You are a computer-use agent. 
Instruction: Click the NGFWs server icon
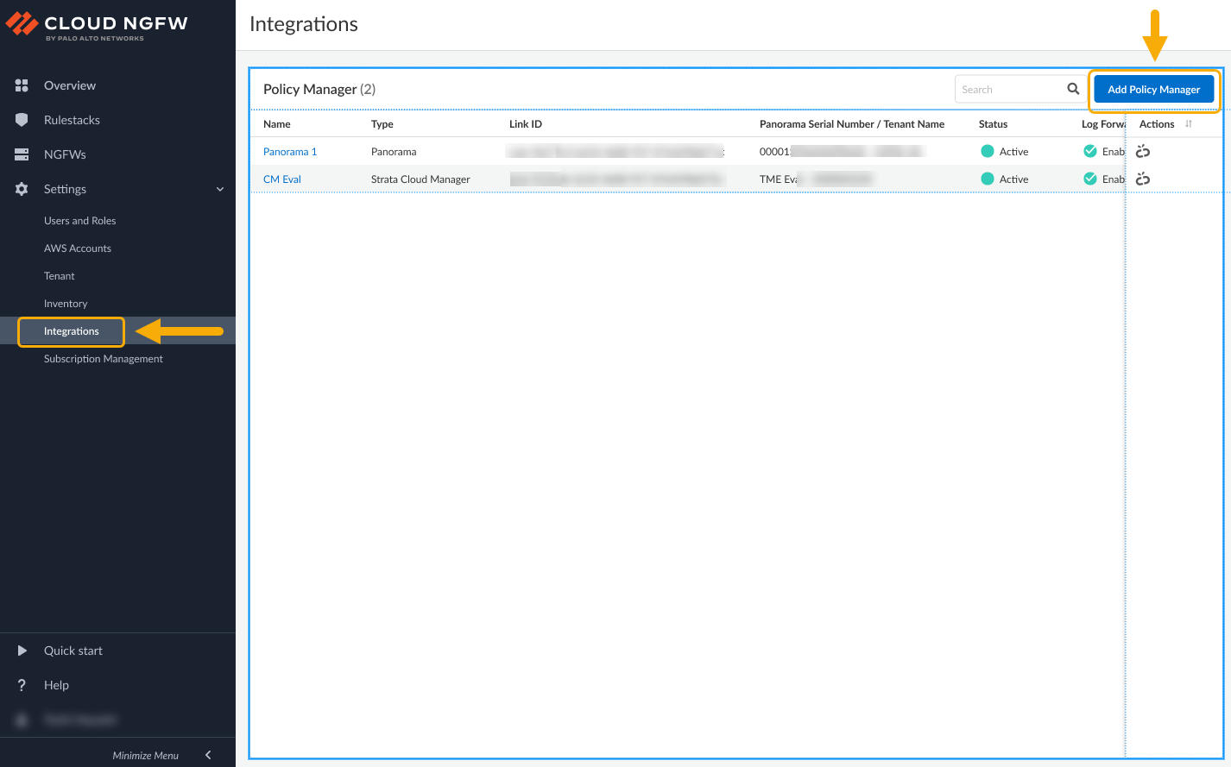pos(22,154)
